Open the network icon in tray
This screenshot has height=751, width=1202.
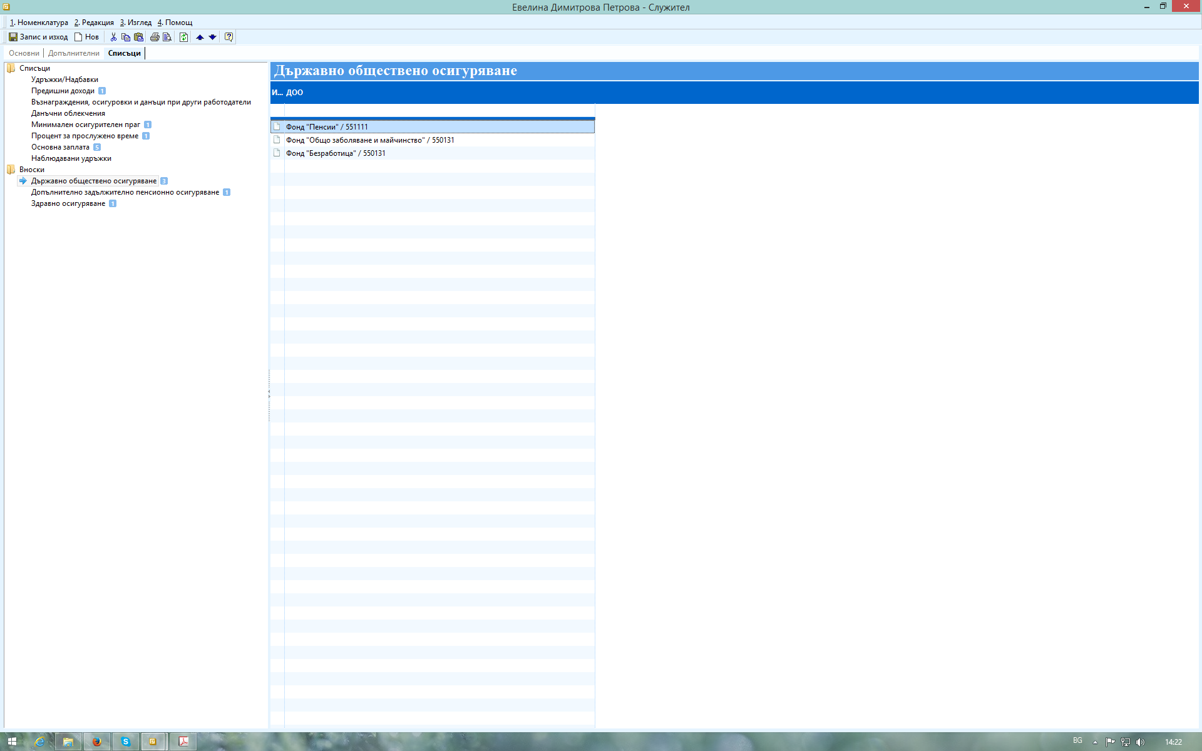(x=1126, y=742)
